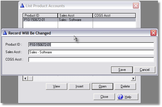162x107 pixels.
Task: Click the Sales Acct column header
Action: tap(75, 15)
